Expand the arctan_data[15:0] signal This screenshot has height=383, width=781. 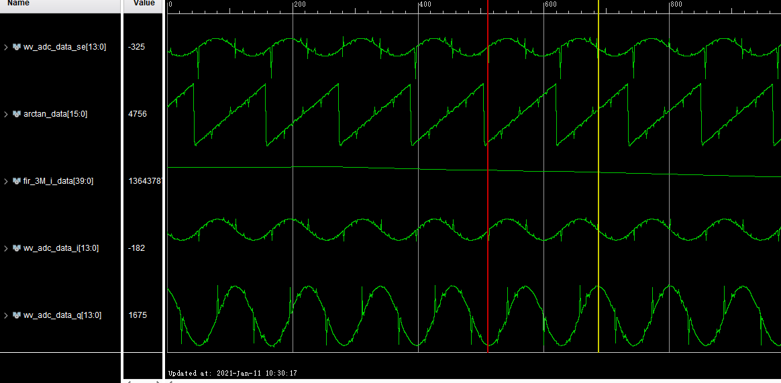6,114
